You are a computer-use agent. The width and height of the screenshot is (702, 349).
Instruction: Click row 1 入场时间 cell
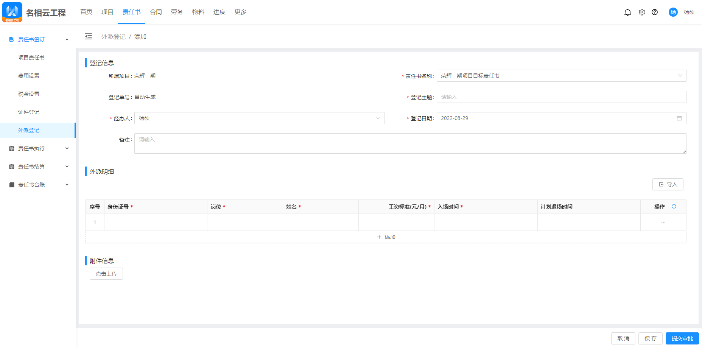coord(486,222)
